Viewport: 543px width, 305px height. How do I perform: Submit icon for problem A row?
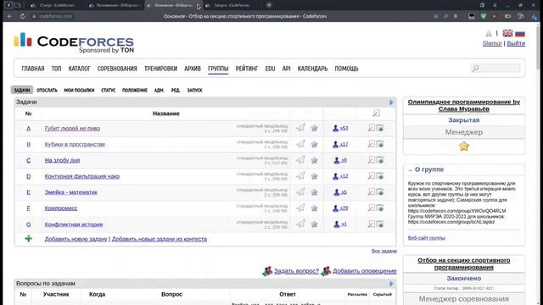[300, 128]
